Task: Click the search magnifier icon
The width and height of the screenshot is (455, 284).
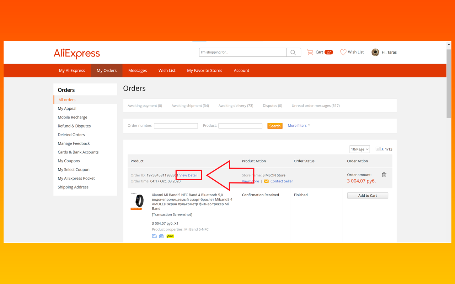Action: click(x=293, y=52)
